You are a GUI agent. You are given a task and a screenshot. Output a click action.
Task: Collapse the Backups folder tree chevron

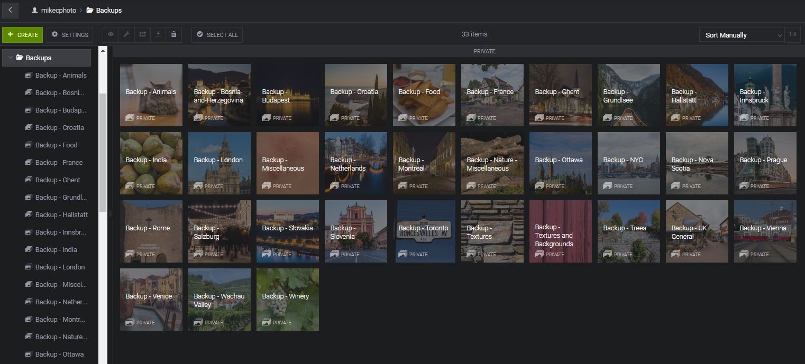(11, 58)
